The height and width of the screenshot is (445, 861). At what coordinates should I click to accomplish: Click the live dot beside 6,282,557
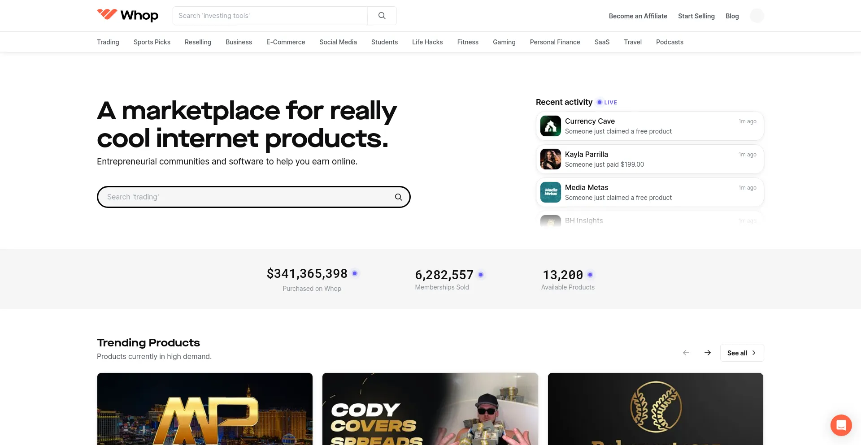pos(481,275)
